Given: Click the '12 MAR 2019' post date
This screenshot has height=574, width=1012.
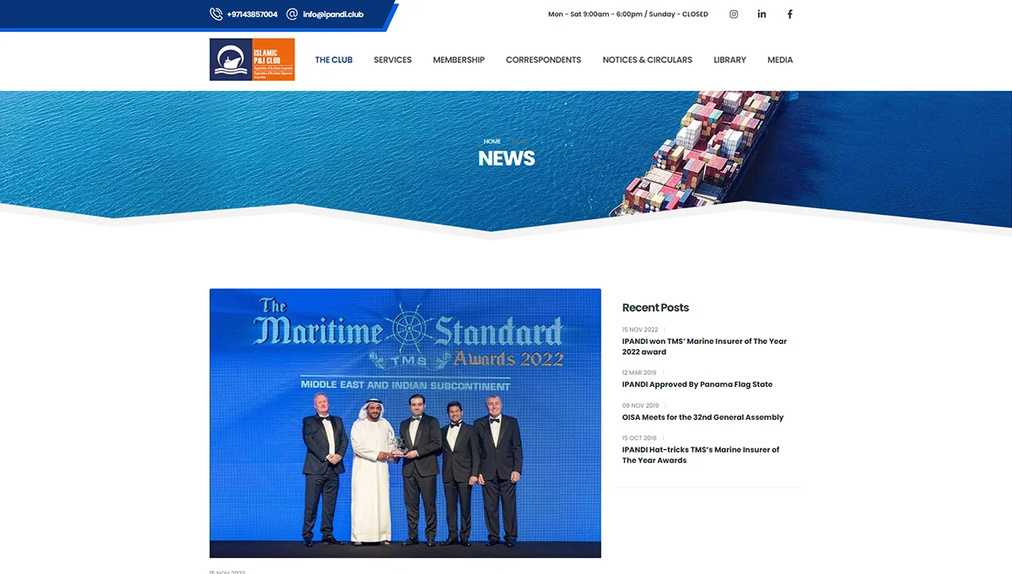Looking at the screenshot, I should coord(639,373).
